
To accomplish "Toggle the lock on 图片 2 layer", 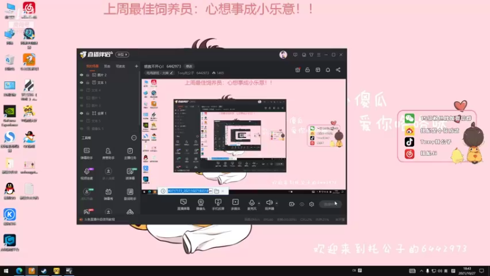I will (x=88, y=75).
